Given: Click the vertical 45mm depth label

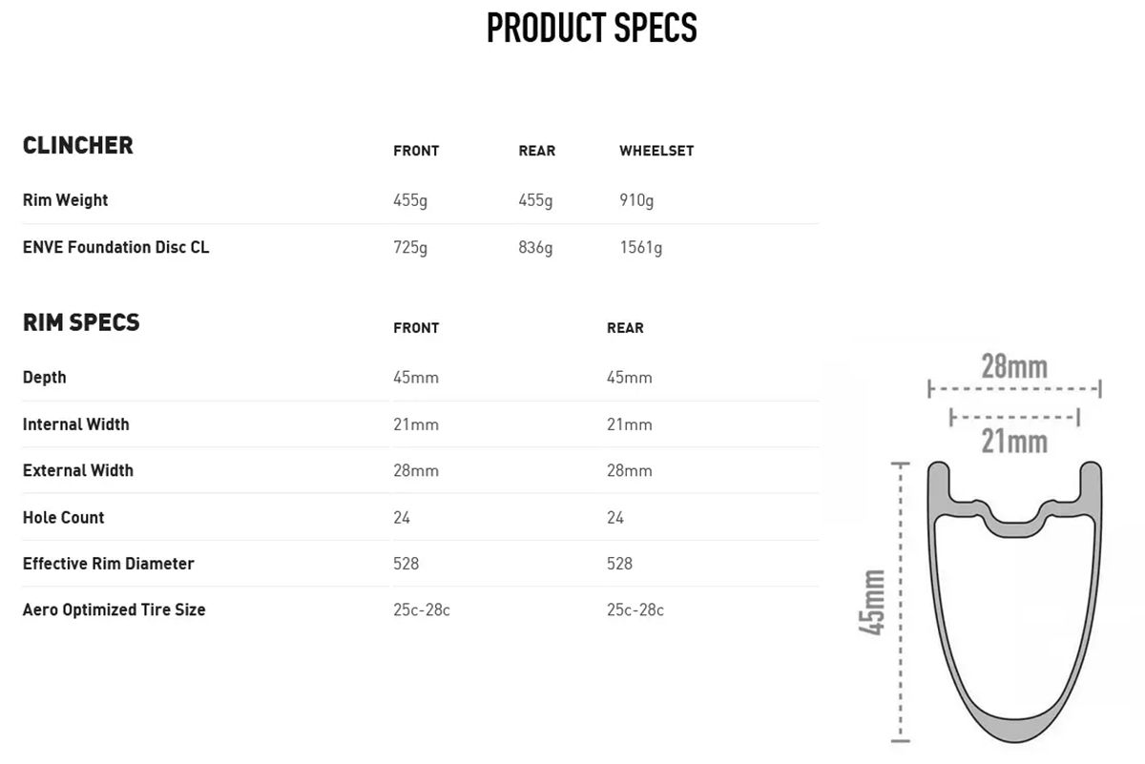Looking at the screenshot, I should point(872,602).
